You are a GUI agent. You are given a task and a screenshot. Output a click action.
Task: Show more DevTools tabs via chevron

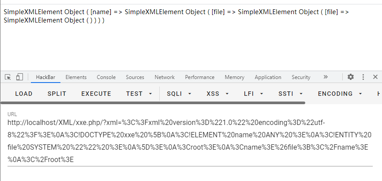326,77
